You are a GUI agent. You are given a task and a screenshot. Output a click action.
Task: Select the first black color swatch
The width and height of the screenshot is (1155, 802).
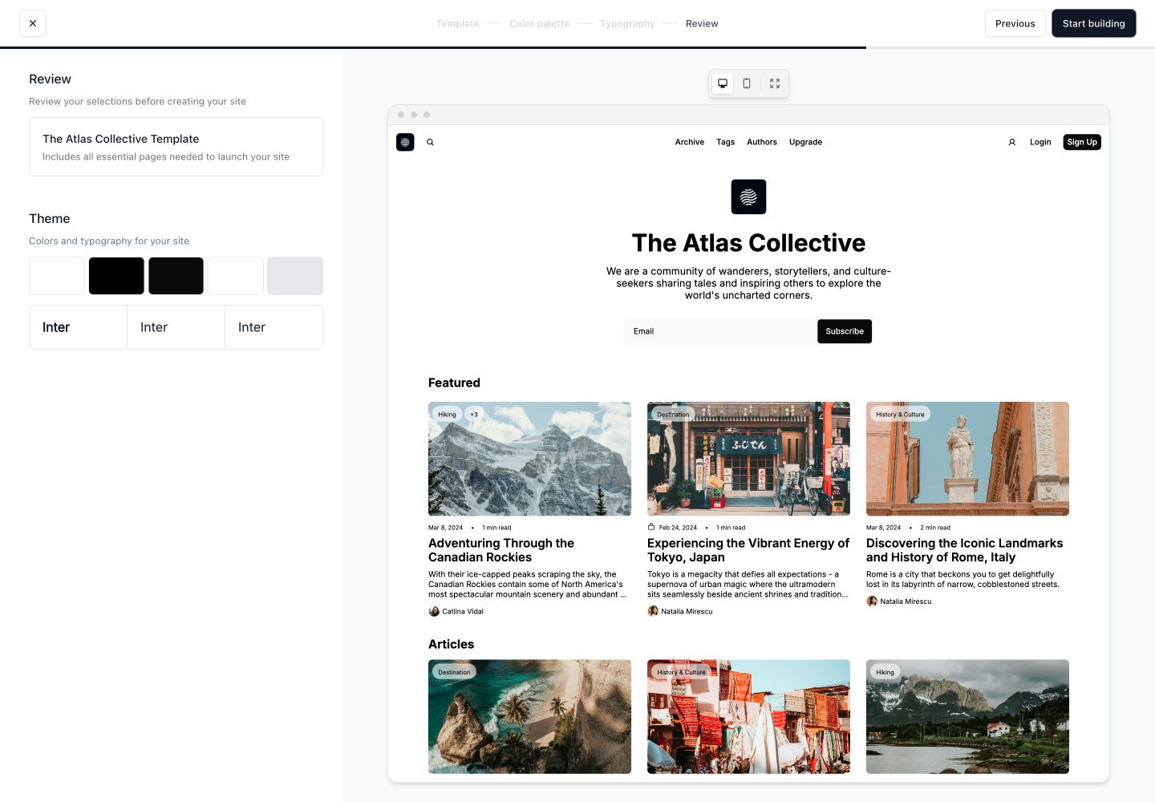pyautogui.click(x=116, y=276)
